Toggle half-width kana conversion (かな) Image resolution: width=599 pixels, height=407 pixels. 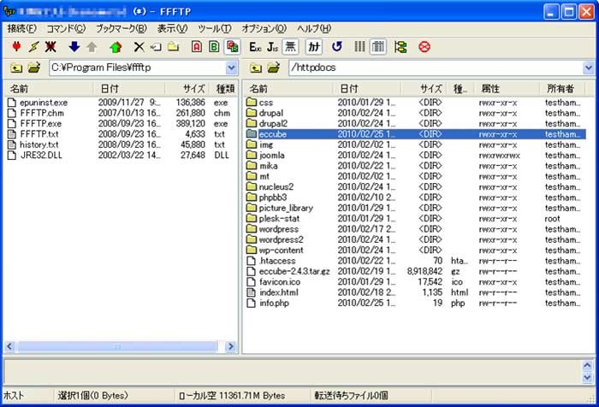(x=314, y=46)
